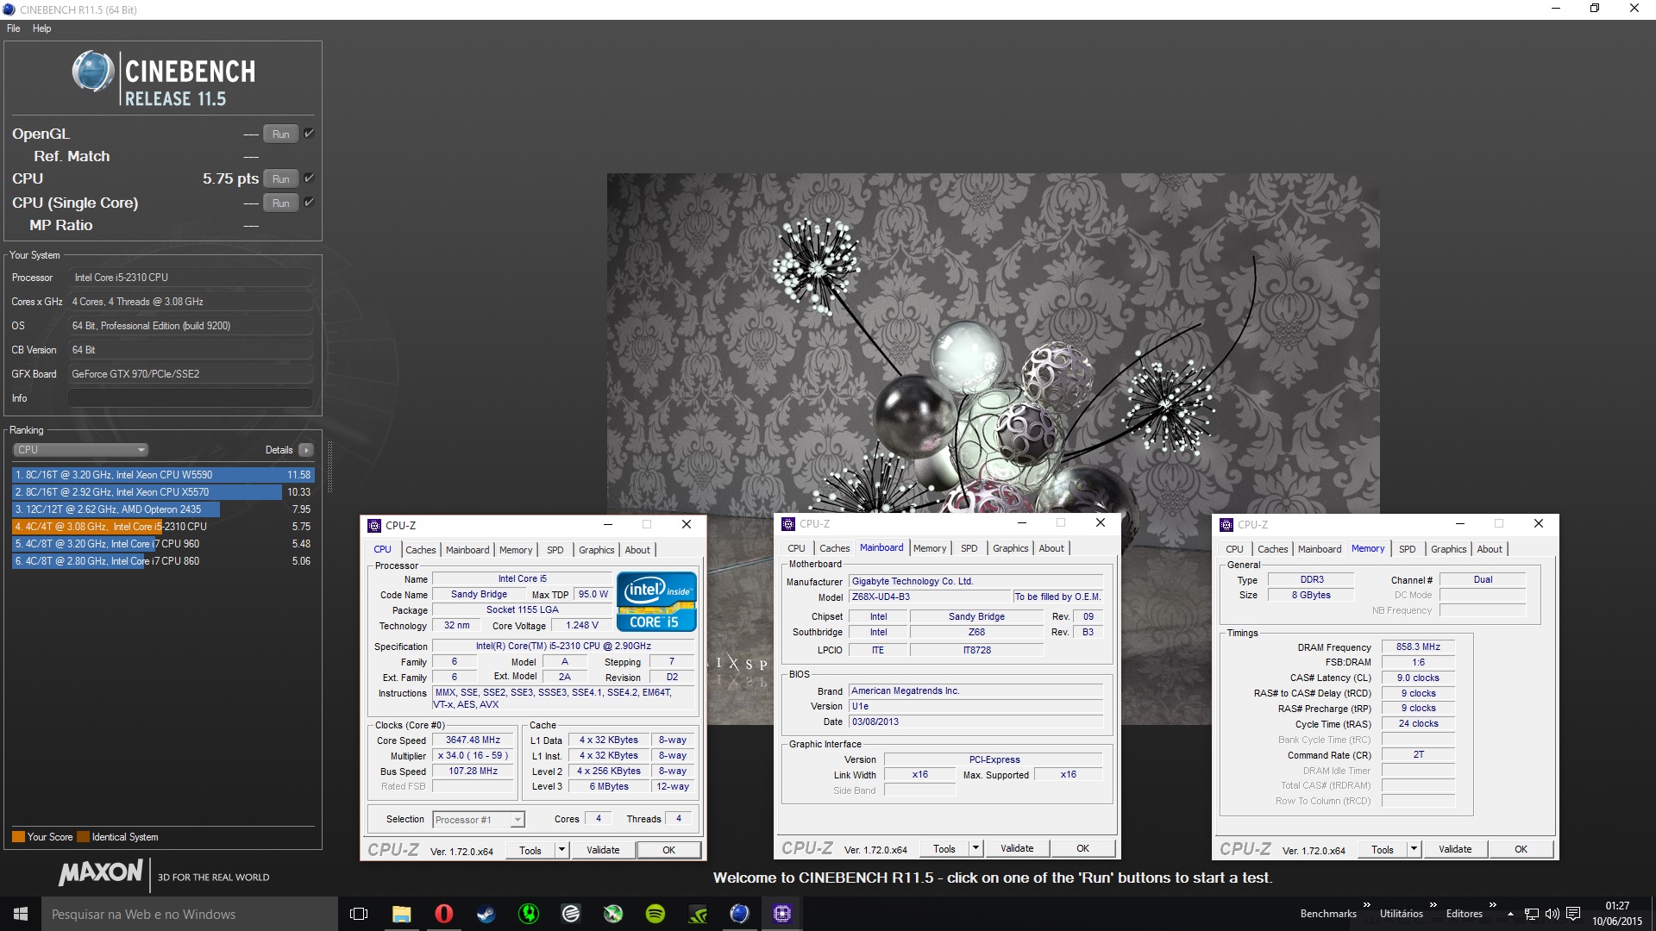
Task: Click Validate in right CPU-Z window
Action: point(1455,849)
